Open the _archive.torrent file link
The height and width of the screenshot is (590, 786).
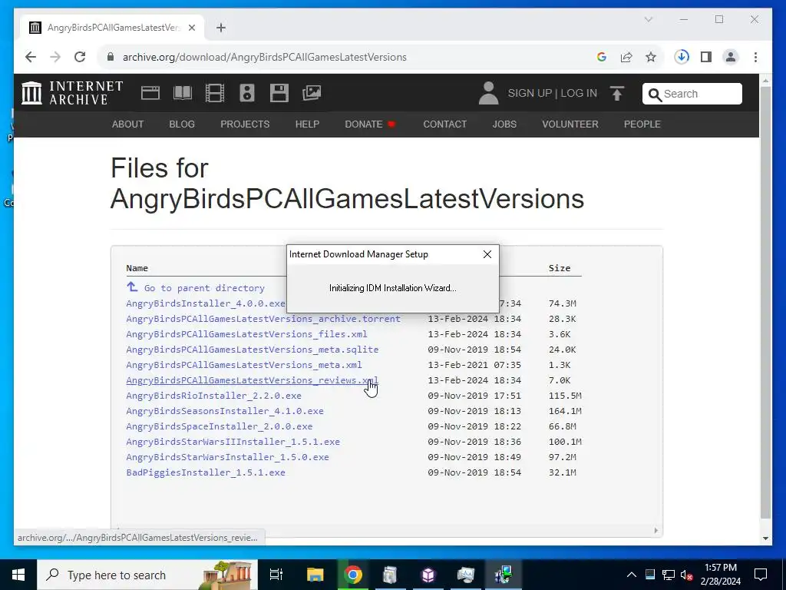263,319
